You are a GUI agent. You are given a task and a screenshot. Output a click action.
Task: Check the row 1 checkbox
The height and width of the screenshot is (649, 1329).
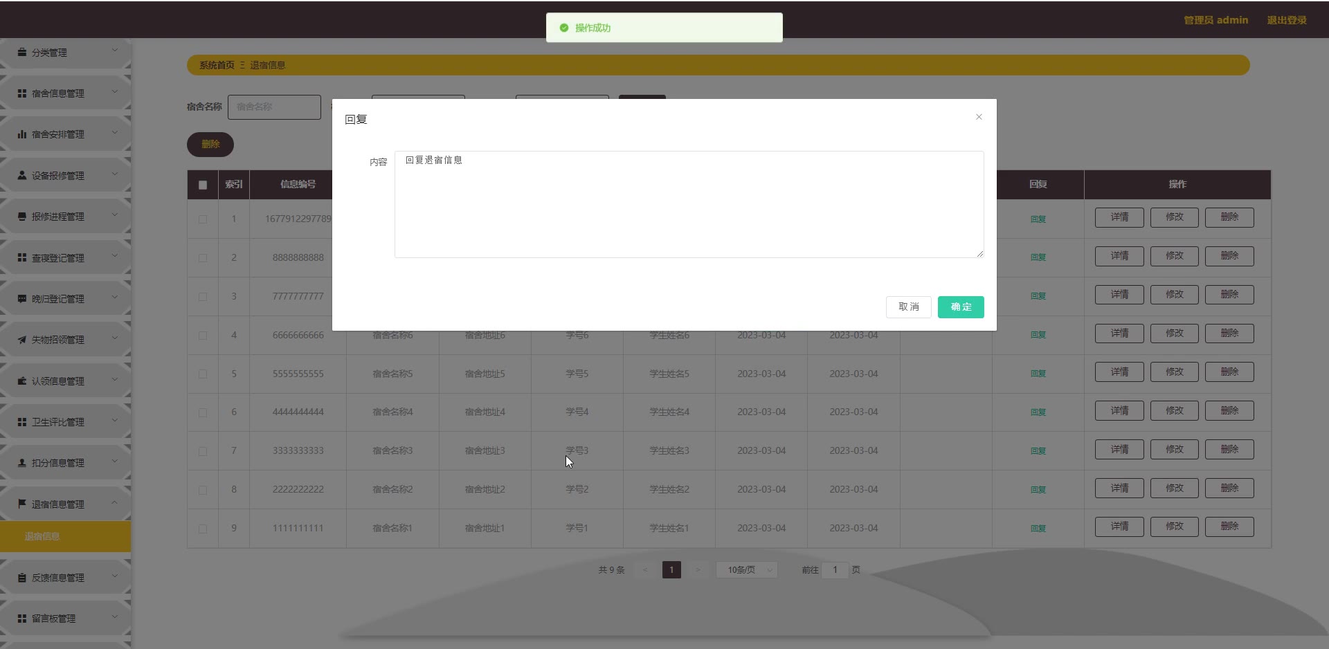(x=203, y=219)
